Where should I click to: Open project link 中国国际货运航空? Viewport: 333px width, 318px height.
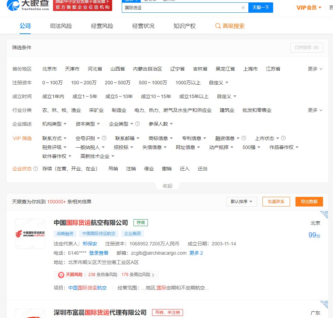(x=87, y=288)
